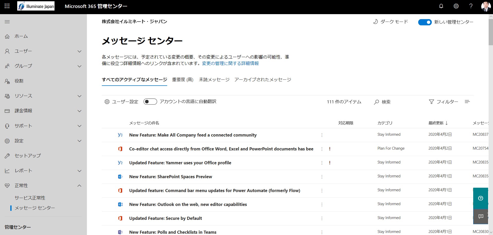This screenshot has height=235, width=493.
Task: Expand the 設定 section chevron
Action: [79, 141]
